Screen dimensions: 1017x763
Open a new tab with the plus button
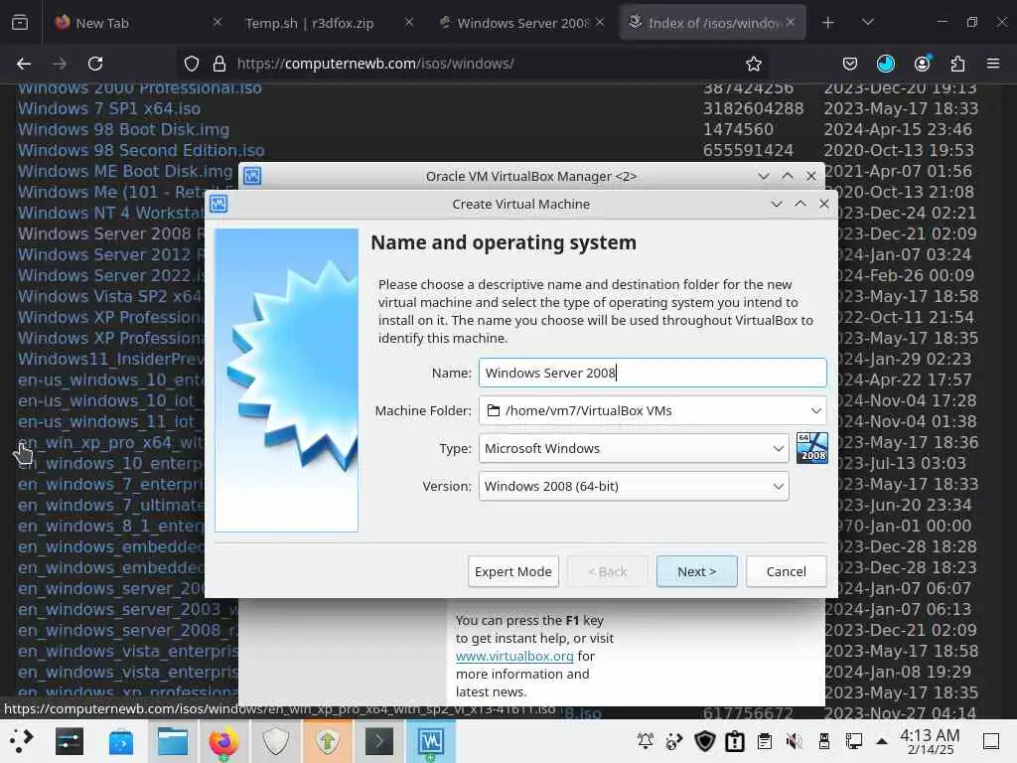tap(827, 23)
